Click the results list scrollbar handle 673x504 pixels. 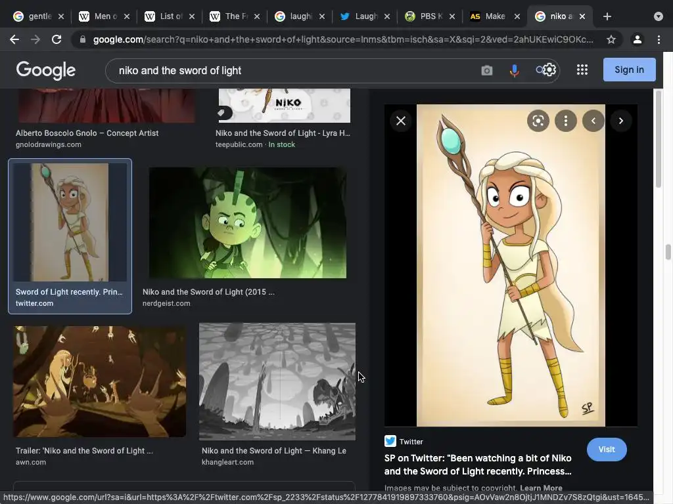(668, 252)
